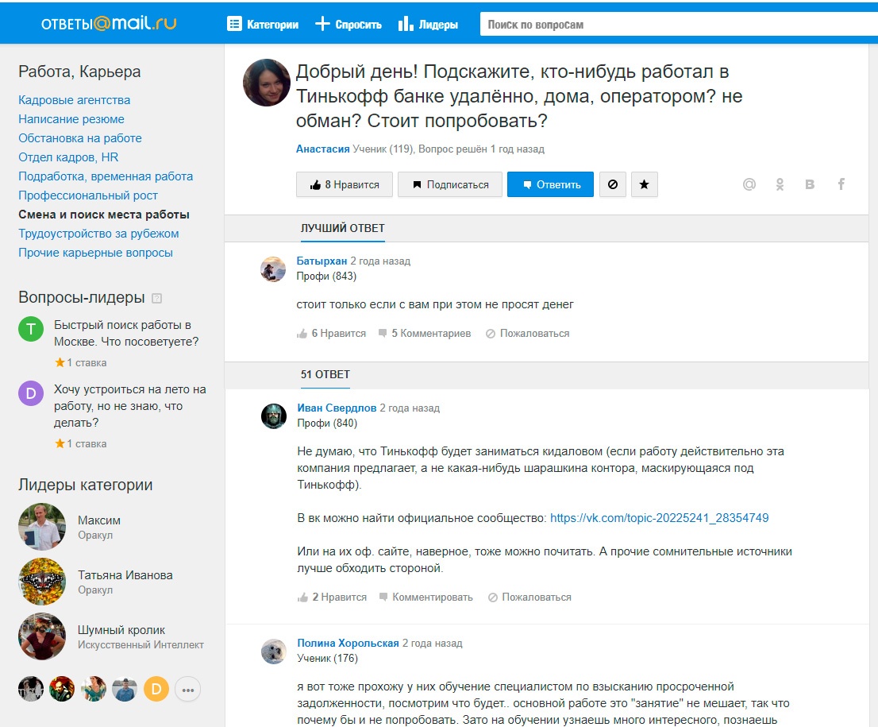
Task: Report Батырхан's answer via Пожаловаться
Action: pyautogui.click(x=527, y=334)
